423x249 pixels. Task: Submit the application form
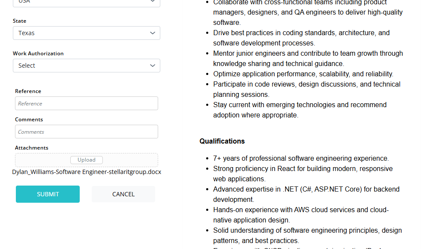[48, 194]
